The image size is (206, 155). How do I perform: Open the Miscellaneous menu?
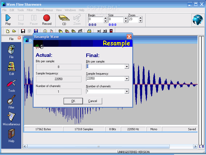click(44, 10)
